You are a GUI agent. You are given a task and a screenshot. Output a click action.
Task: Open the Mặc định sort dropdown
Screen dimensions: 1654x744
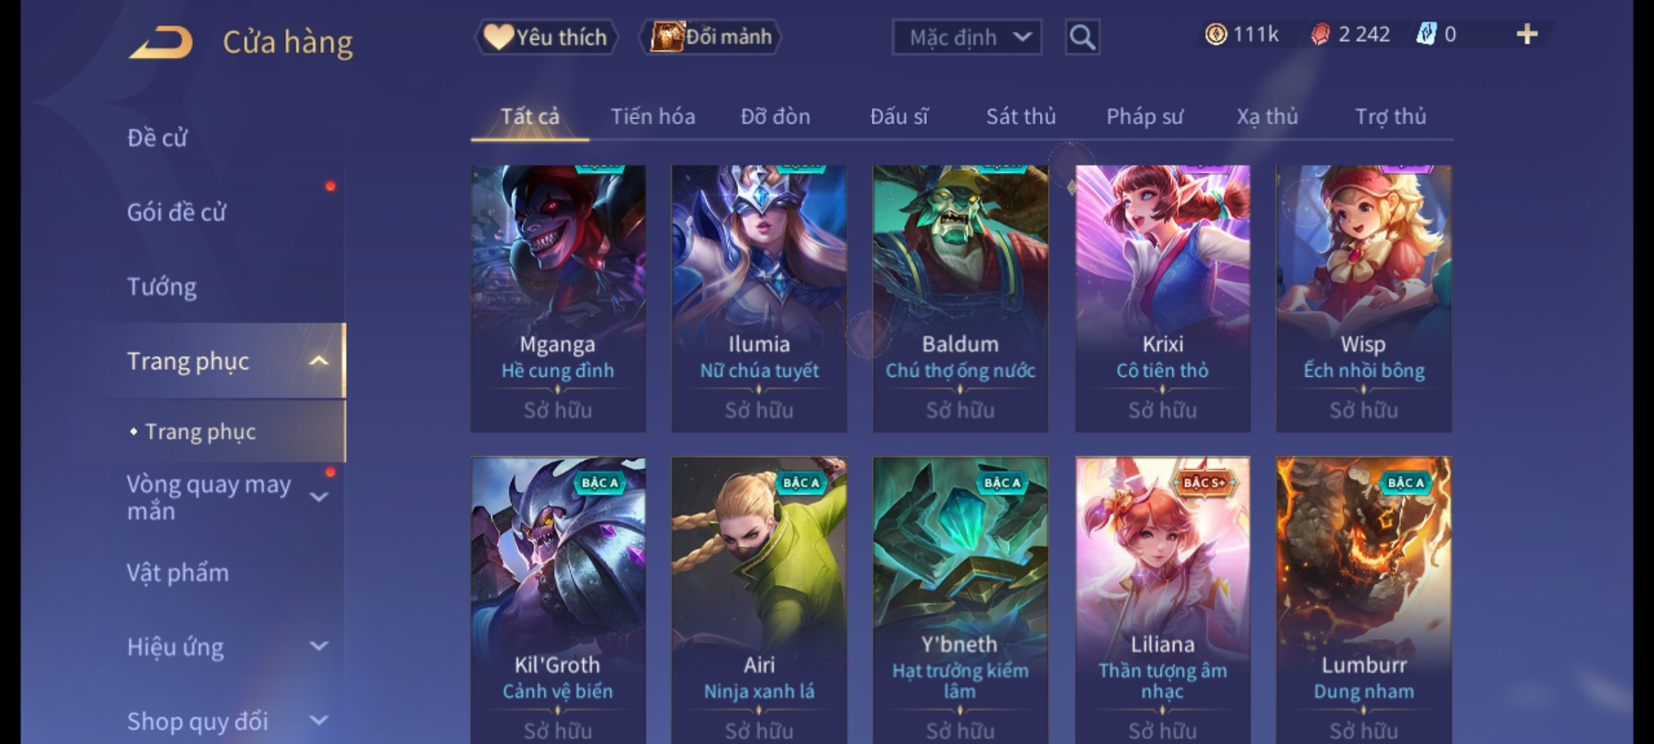pyautogui.click(x=966, y=37)
